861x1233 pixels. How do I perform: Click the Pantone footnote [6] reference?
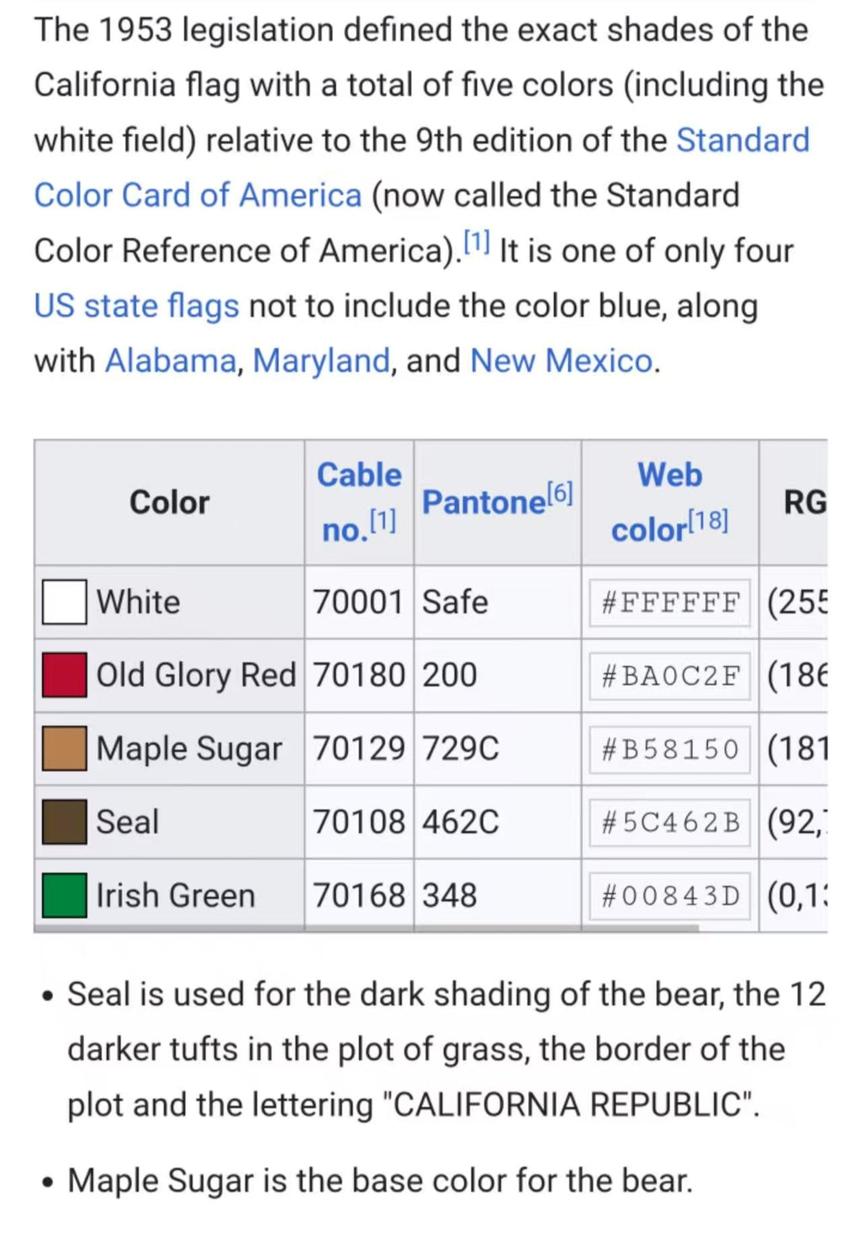560,493
